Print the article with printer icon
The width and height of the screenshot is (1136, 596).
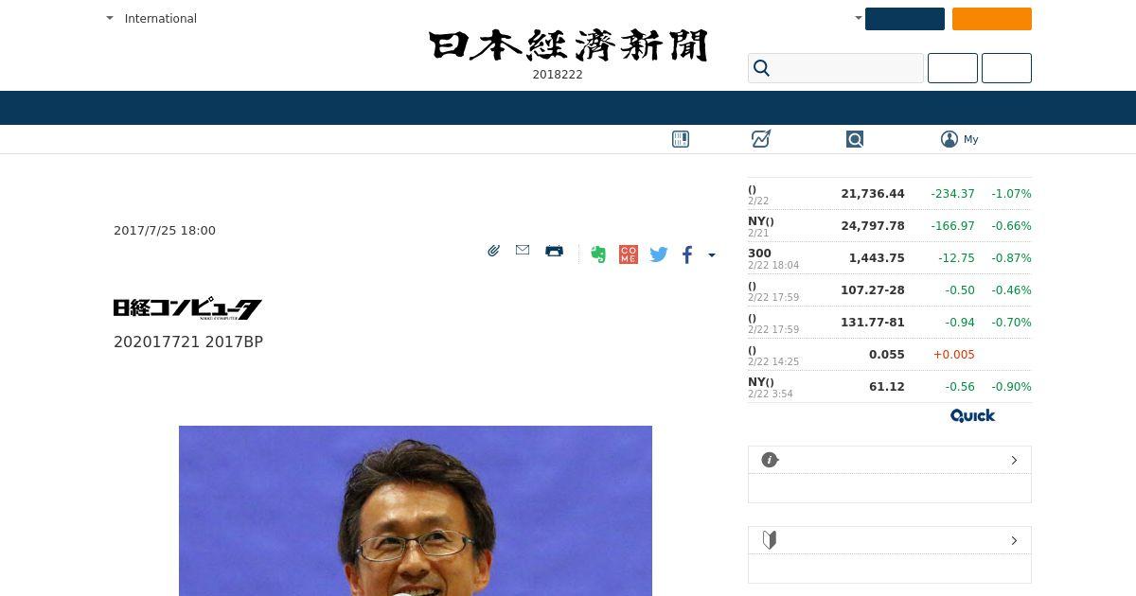(555, 251)
